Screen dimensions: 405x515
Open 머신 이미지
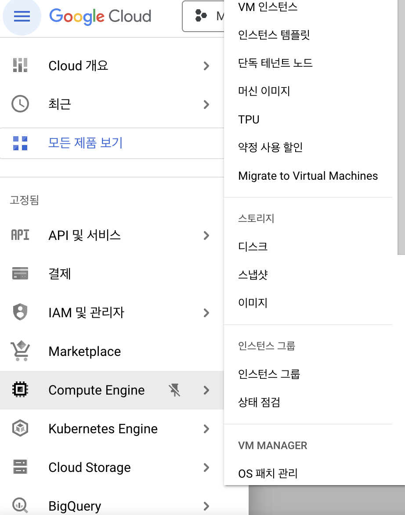pos(264,91)
